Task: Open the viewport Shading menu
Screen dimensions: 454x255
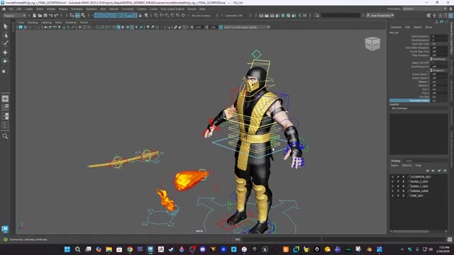Action: 33,22
